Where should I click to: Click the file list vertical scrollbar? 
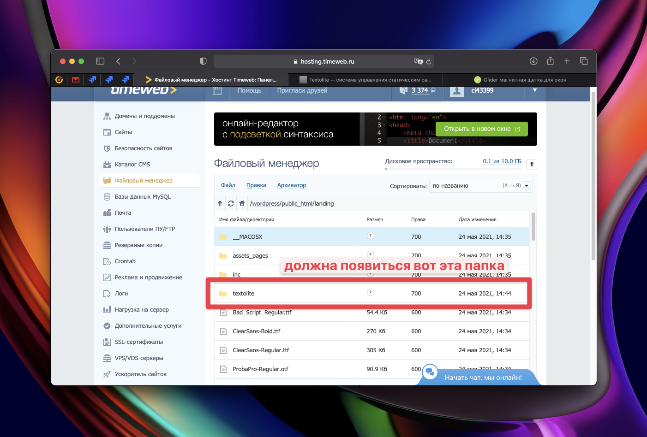(x=533, y=227)
